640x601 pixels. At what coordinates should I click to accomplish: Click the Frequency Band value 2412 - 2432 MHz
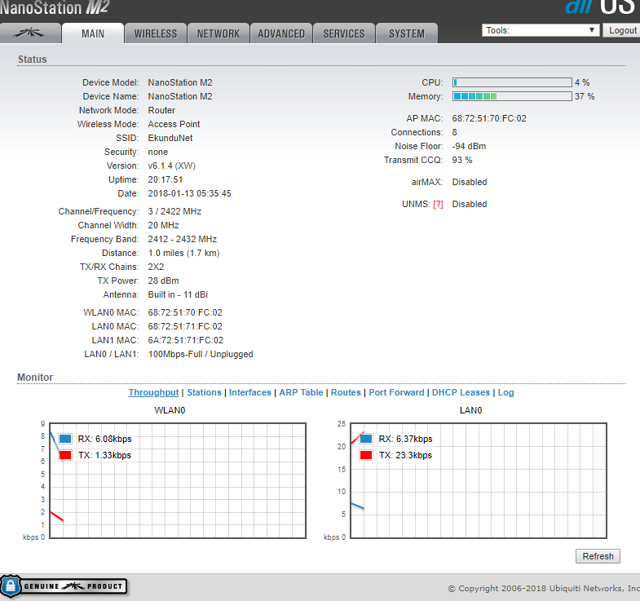pyautogui.click(x=183, y=239)
